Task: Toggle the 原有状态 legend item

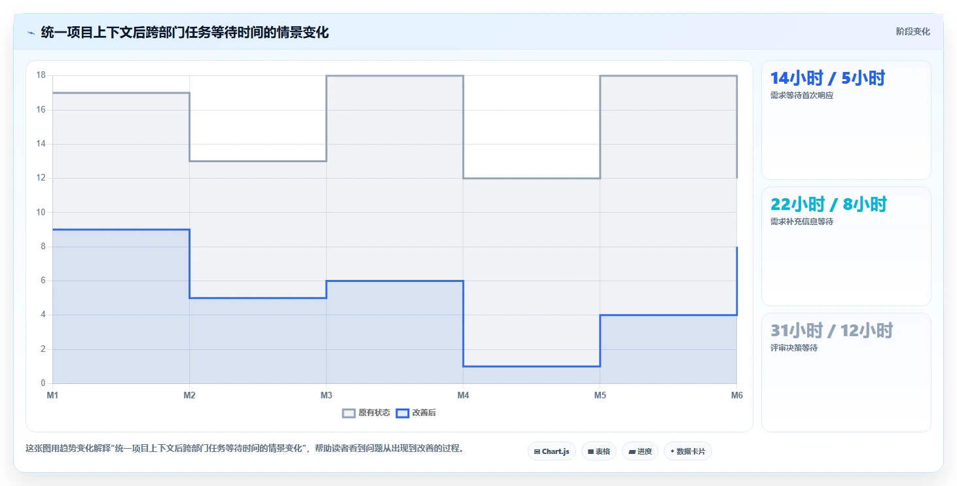Action: pos(367,413)
